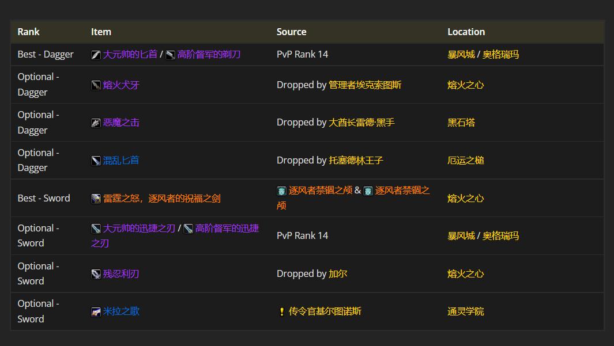Open the 管理者埃克索图斯 NPC link

(365, 85)
